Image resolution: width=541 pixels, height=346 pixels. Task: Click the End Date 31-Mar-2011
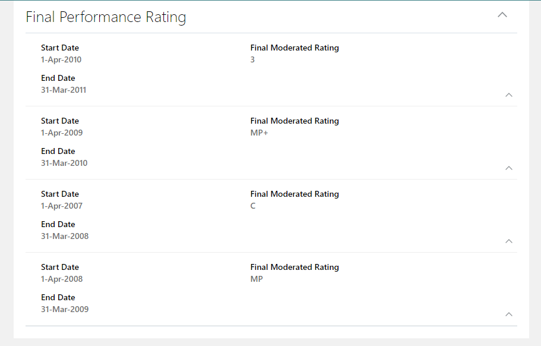pyautogui.click(x=64, y=90)
